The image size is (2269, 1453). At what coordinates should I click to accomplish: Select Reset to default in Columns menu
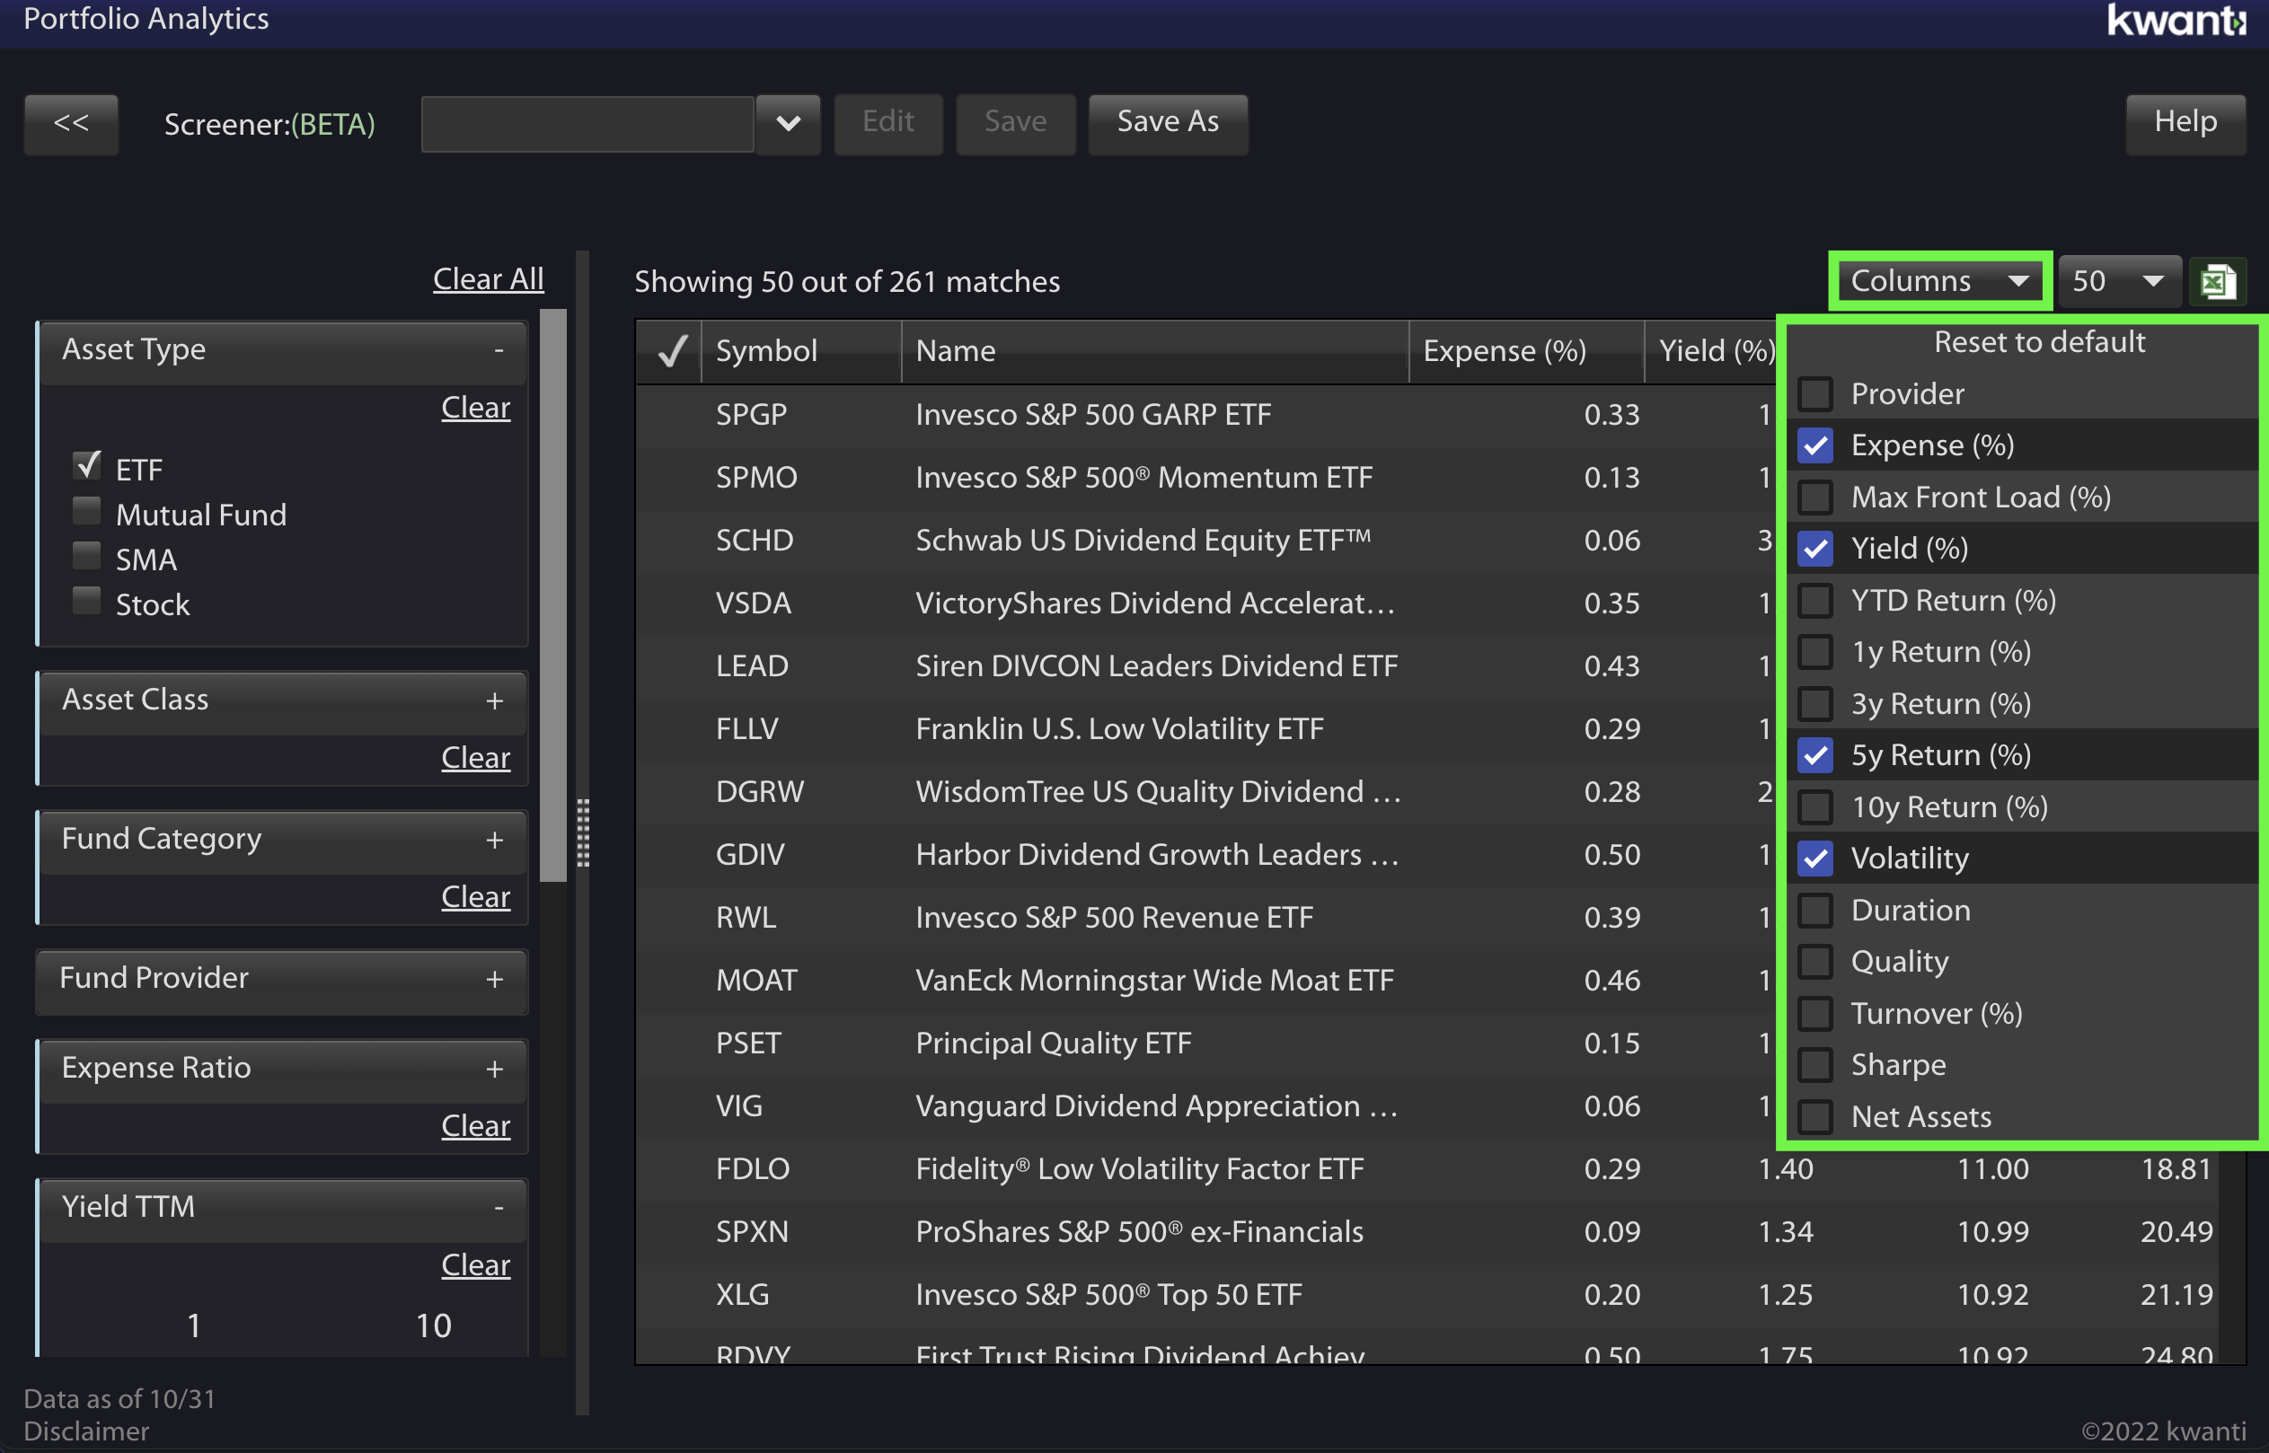[x=2039, y=341]
